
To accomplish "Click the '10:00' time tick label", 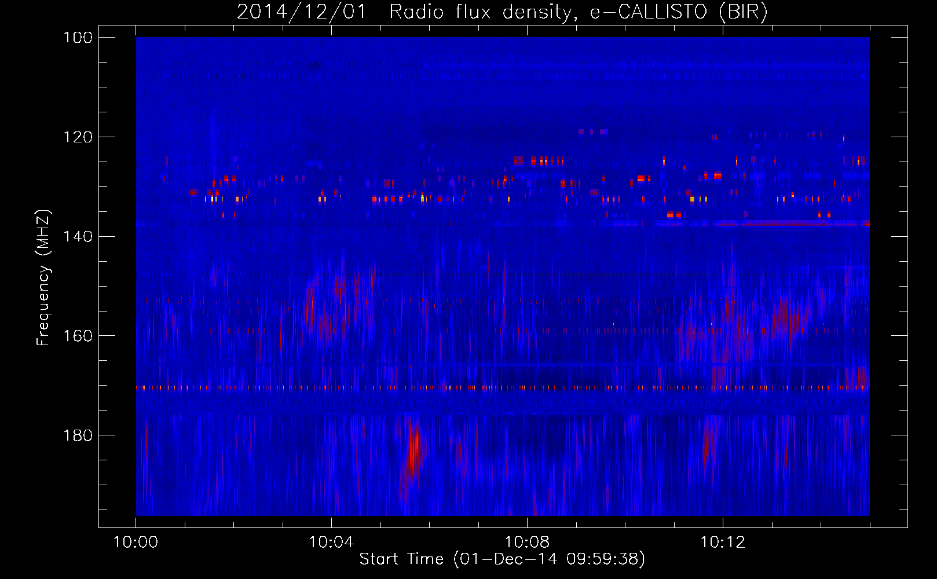I will point(136,542).
